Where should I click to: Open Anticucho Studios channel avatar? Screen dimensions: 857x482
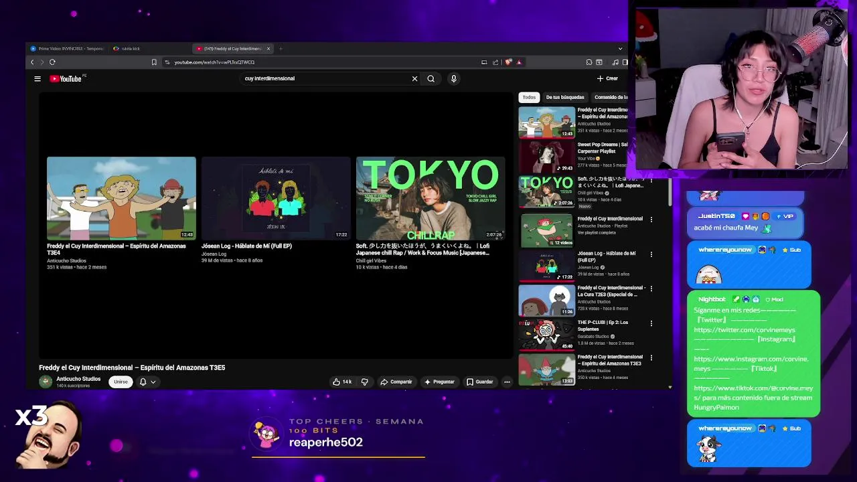click(46, 382)
